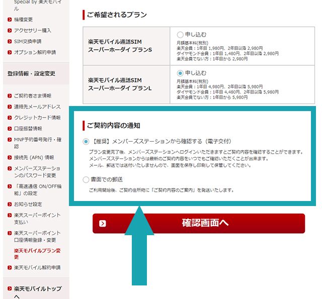Click arrow icon beside 接続先 (APN) 情報
This screenshot has width=322, height=299.
click(10, 157)
